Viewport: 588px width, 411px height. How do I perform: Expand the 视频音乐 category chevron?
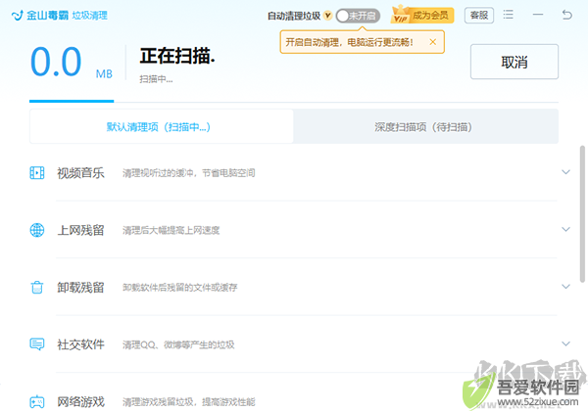565,172
